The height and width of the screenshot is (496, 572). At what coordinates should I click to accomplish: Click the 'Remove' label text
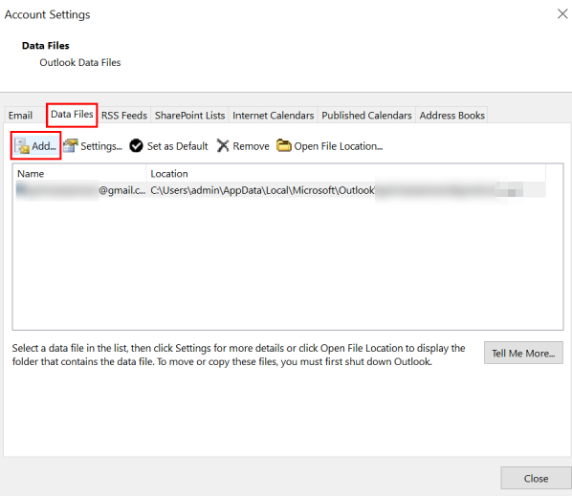click(x=251, y=146)
